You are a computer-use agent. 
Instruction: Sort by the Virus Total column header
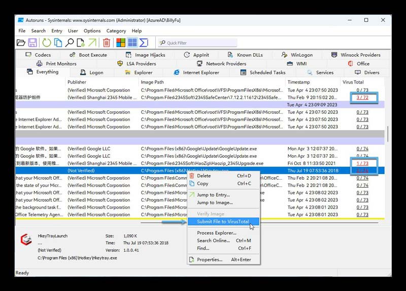click(x=362, y=82)
